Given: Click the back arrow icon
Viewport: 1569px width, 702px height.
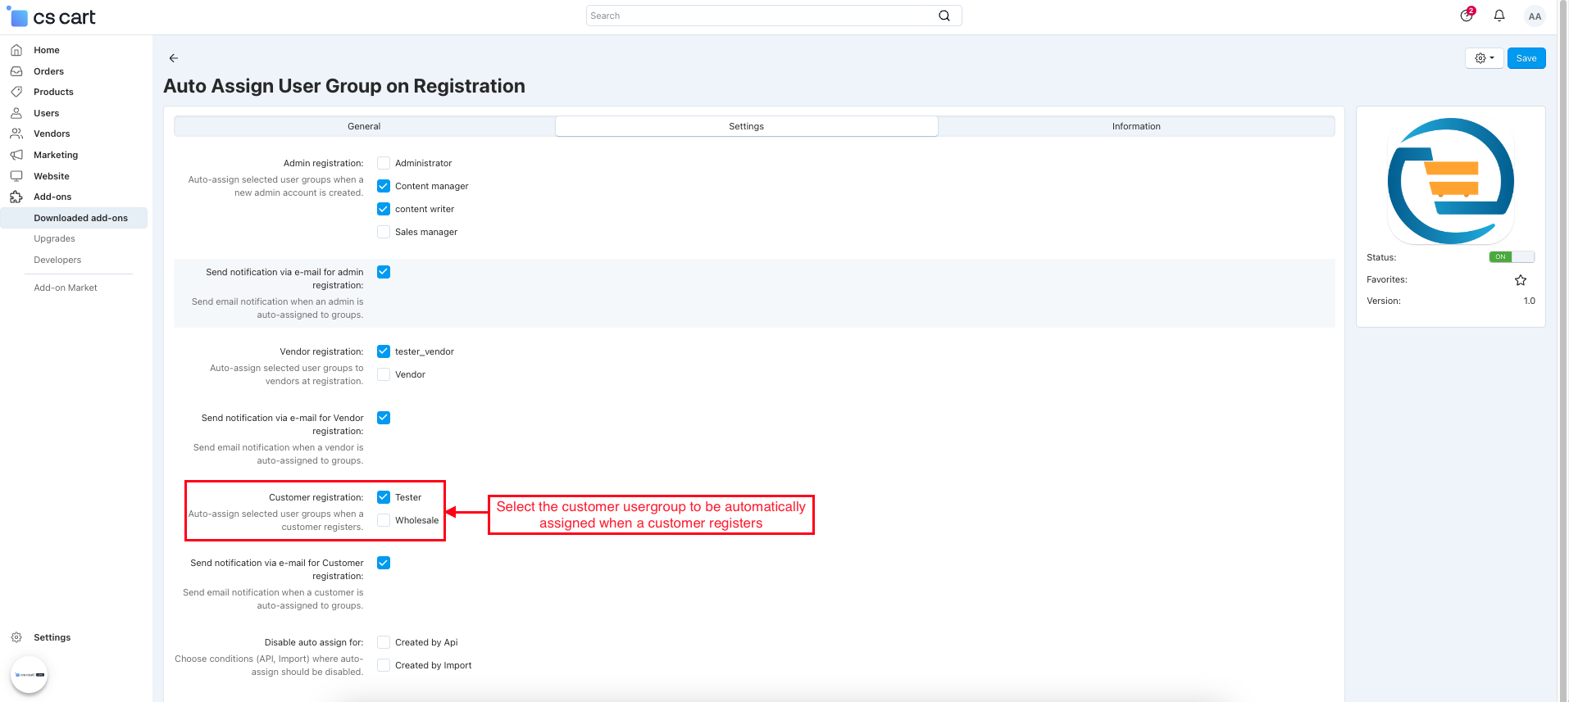Looking at the screenshot, I should 173,58.
